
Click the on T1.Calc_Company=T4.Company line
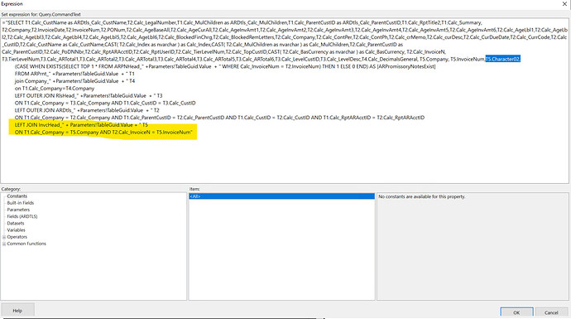[x=55, y=88]
